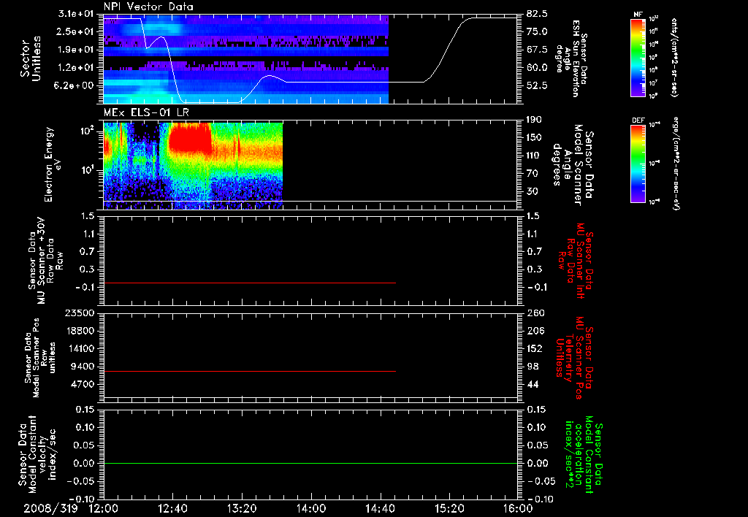Screen dimensions: 748x517
Task: Click the "MU Scanner +30V Raw Data" axis title
Action: [46, 261]
